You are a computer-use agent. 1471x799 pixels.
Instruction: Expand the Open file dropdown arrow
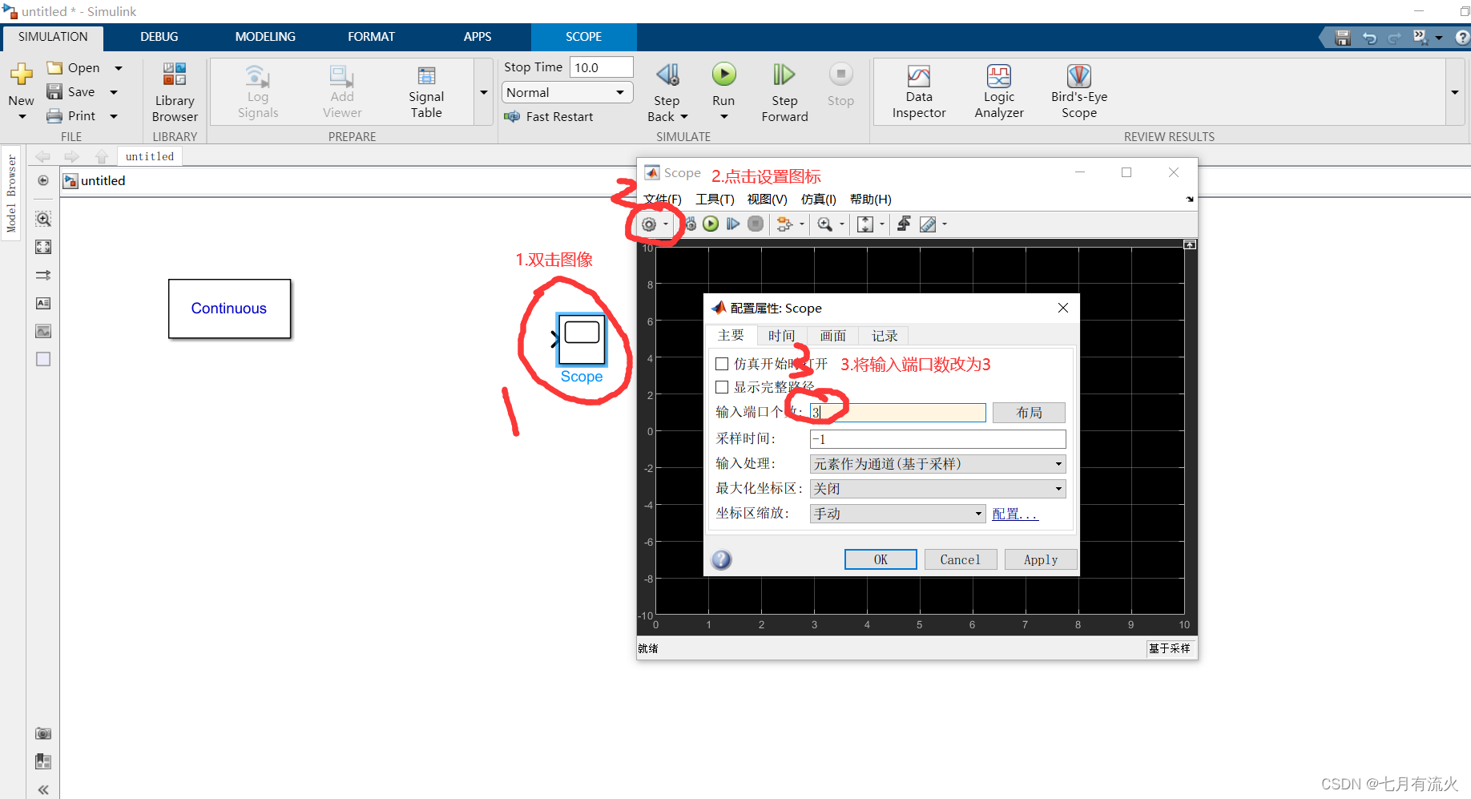click(x=119, y=68)
